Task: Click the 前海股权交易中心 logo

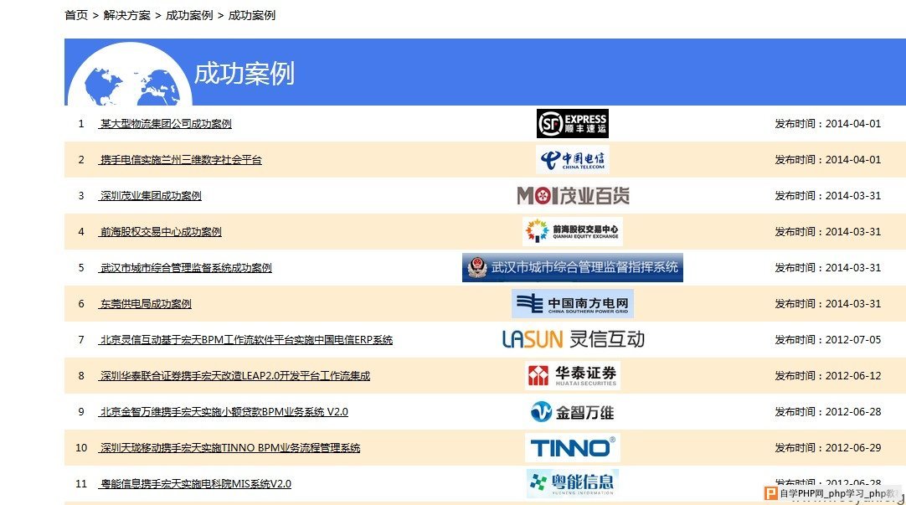Action: [x=573, y=231]
